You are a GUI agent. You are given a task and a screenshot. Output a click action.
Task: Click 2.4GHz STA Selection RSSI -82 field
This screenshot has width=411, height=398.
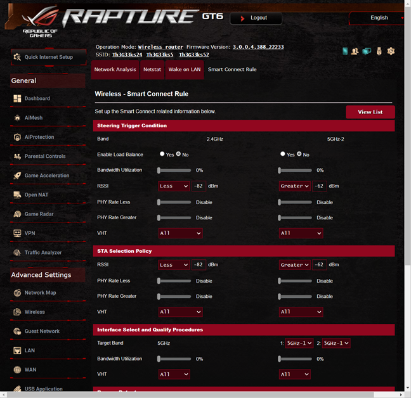(x=199, y=265)
